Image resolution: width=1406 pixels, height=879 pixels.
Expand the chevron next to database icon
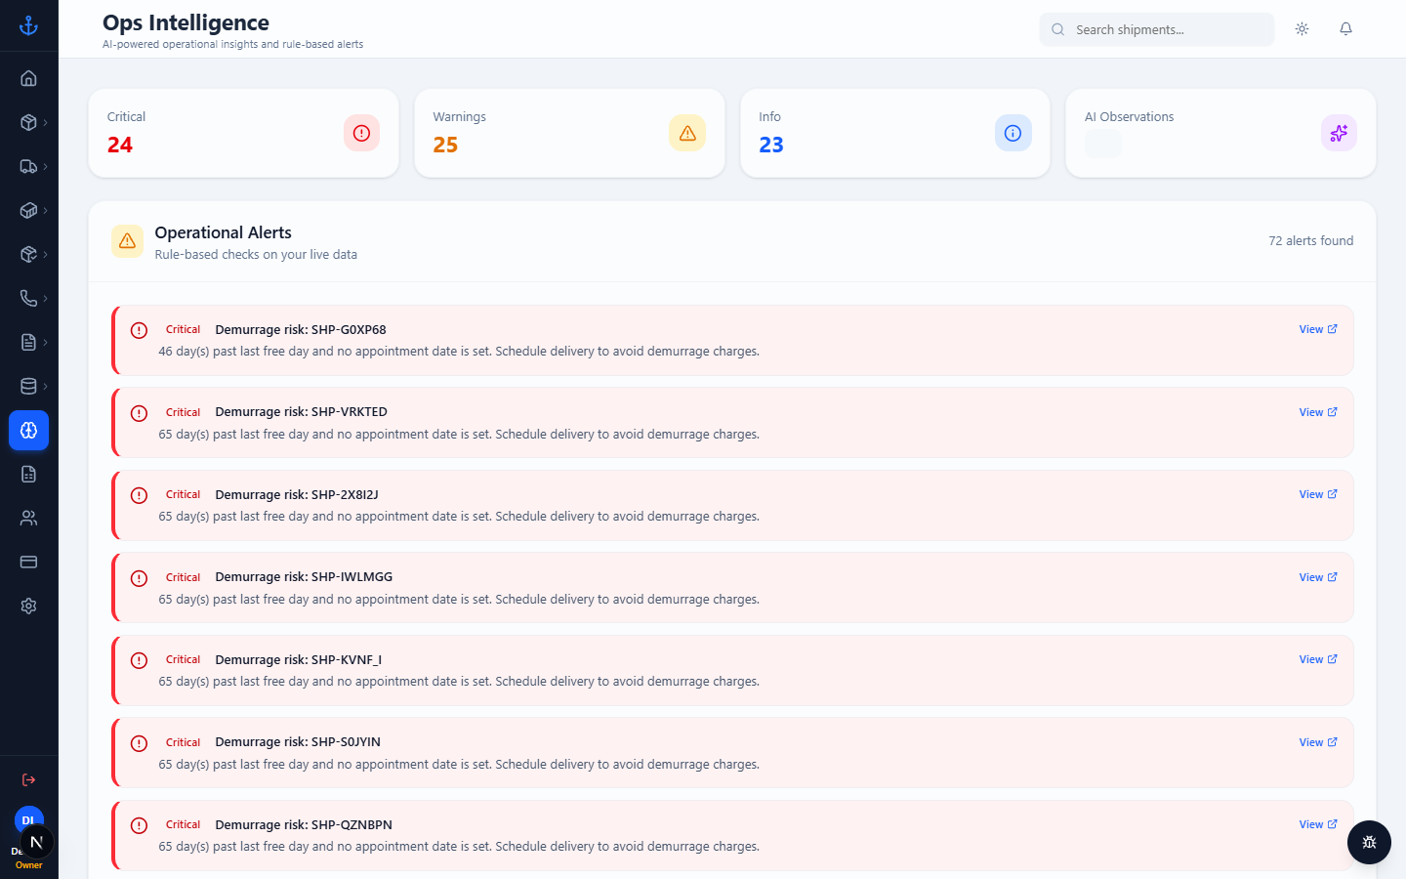pyautogui.click(x=45, y=386)
